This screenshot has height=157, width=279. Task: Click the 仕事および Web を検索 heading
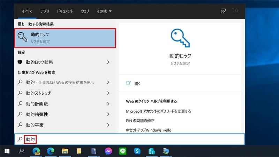click(36, 72)
